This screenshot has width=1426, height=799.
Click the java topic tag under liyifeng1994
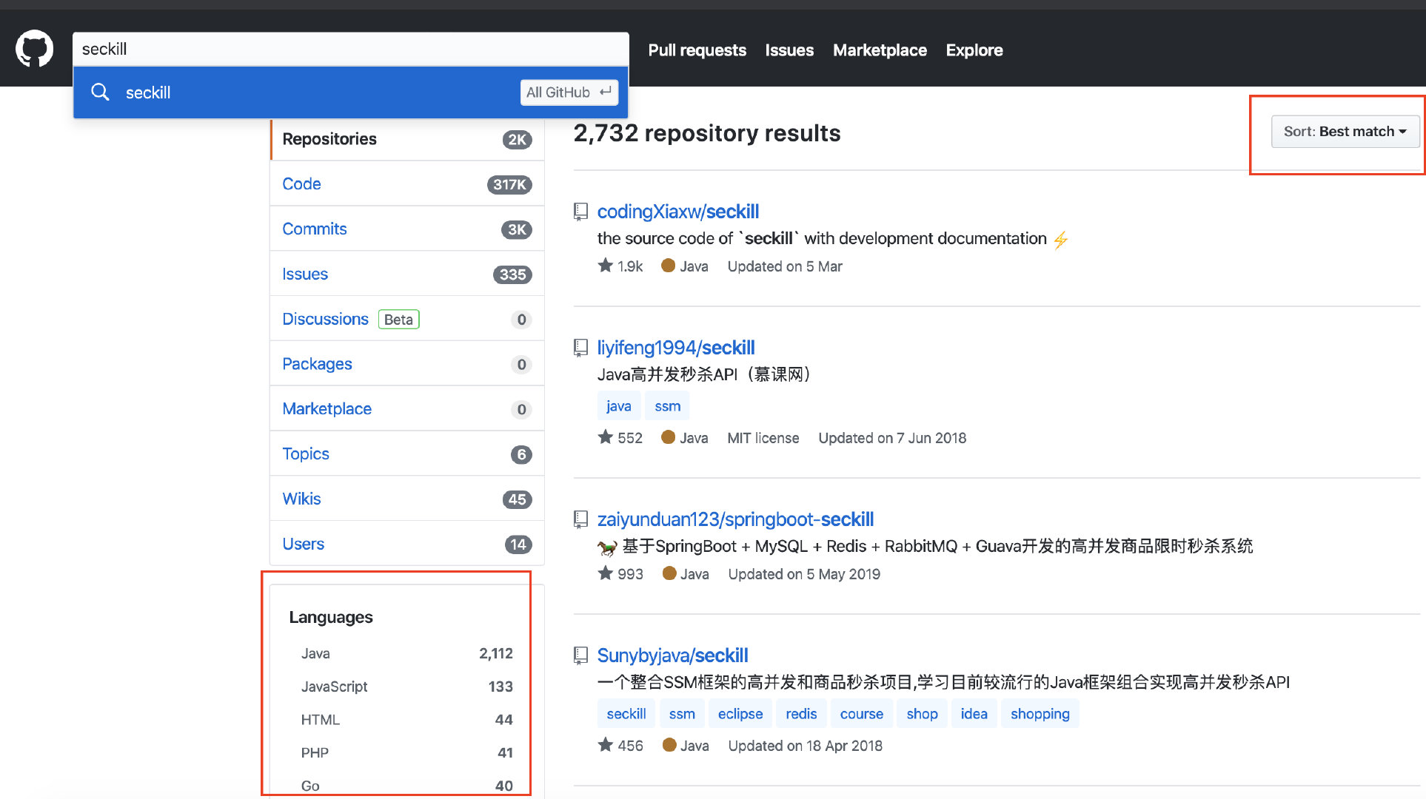point(619,406)
